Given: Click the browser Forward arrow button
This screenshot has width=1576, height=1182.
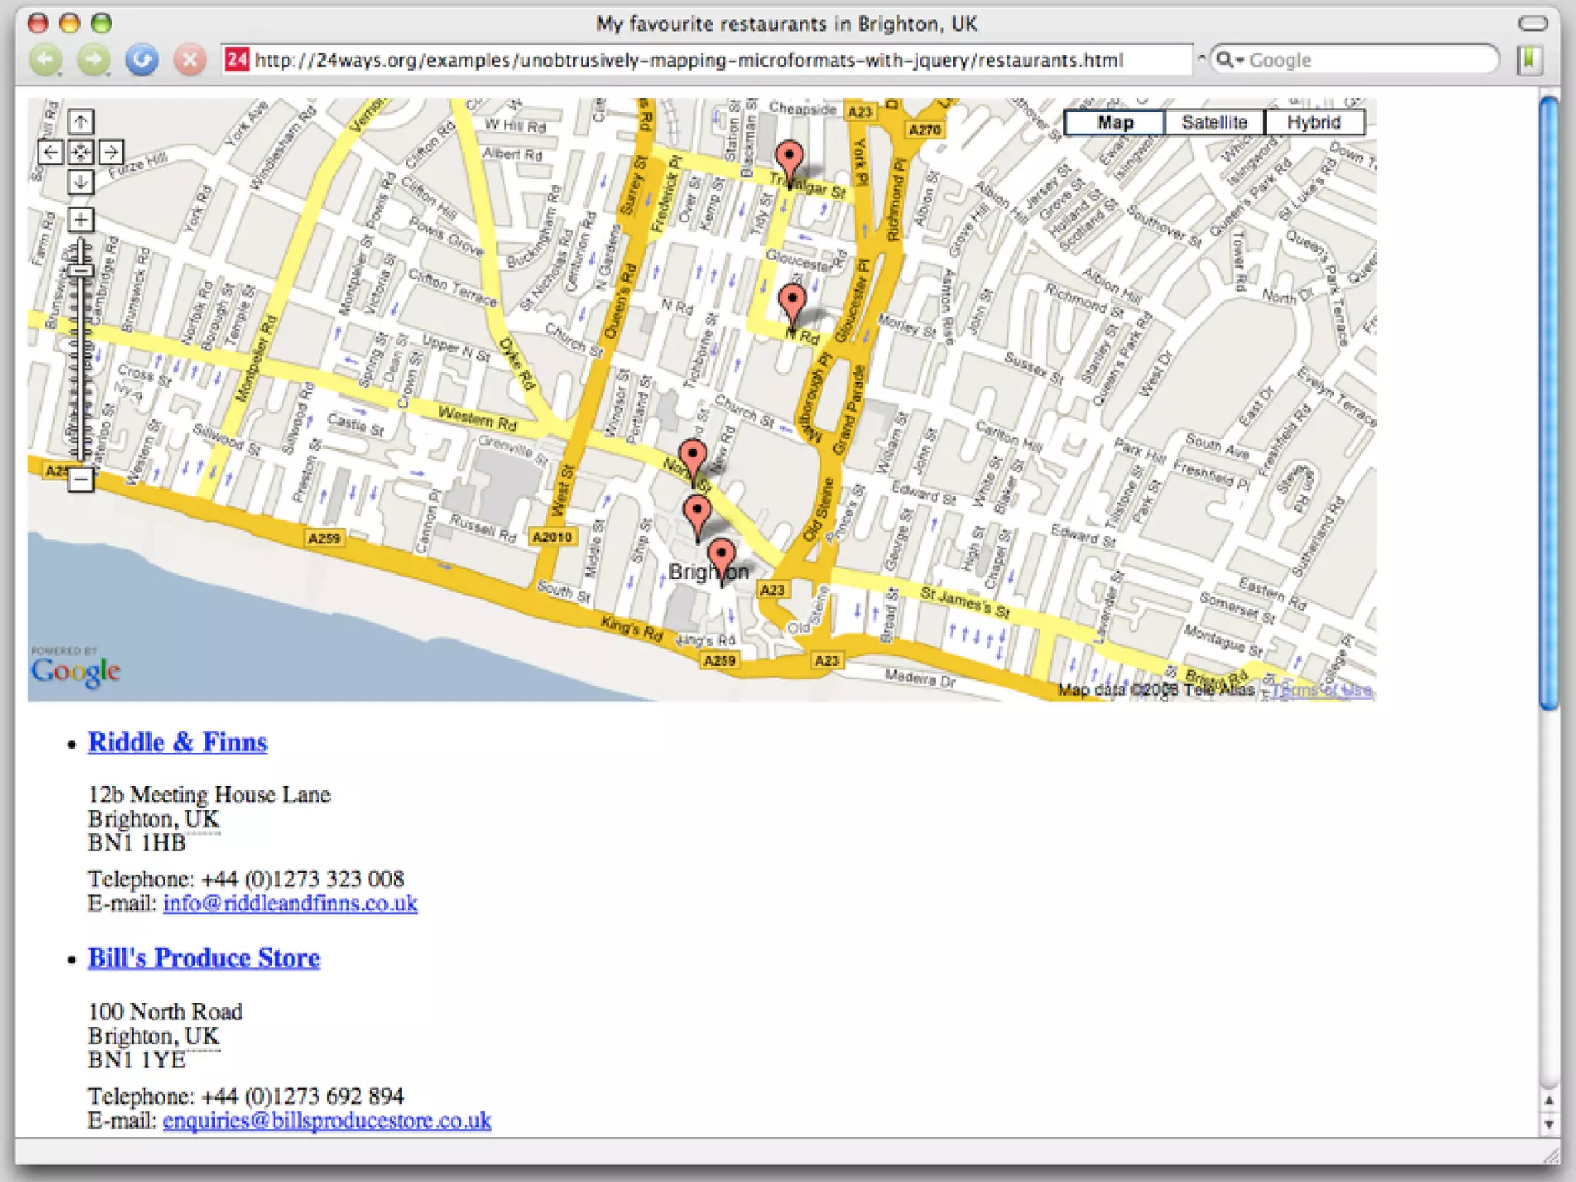Looking at the screenshot, I should tap(94, 60).
